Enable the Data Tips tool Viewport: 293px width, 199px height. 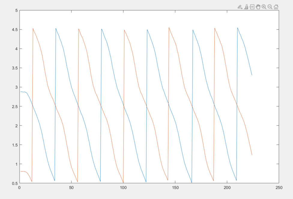tap(252, 7)
